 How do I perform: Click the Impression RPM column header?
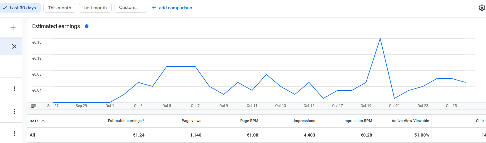tap(358, 121)
